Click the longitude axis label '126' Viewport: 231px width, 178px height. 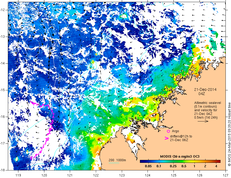[x=199, y=175]
